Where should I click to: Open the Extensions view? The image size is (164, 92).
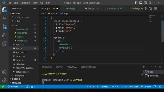click(x=4, y=43)
